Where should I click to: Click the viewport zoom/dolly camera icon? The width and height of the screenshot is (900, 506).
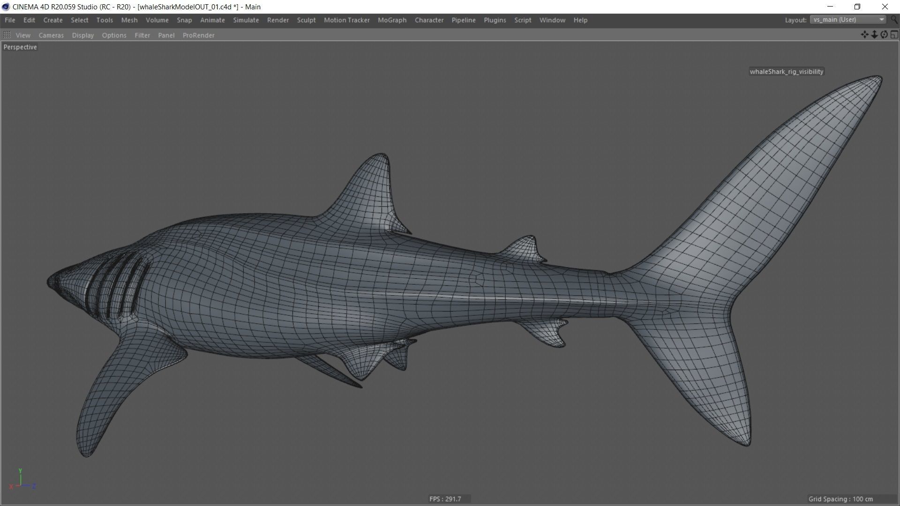pyautogui.click(x=874, y=35)
